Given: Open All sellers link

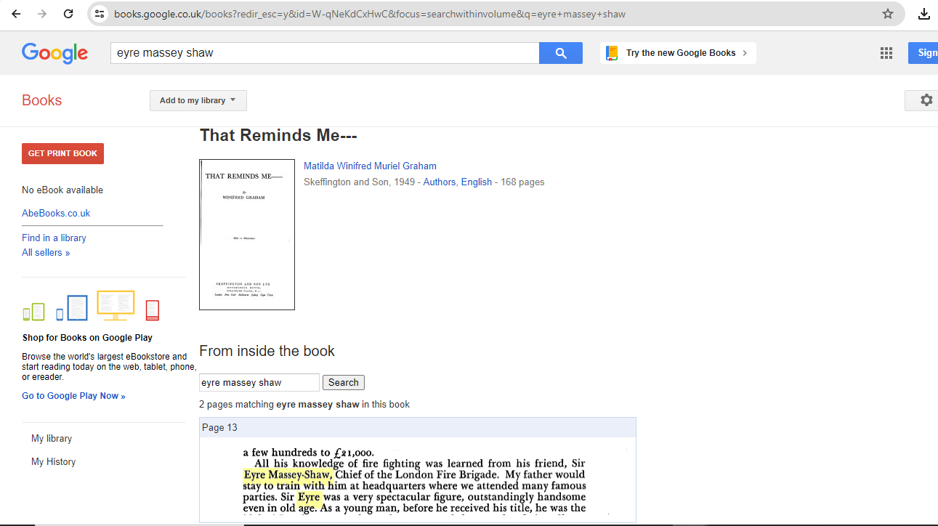Looking at the screenshot, I should (x=46, y=252).
